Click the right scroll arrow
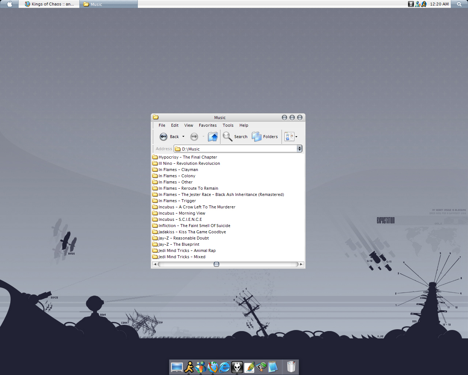The width and height of the screenshot is (468, 375). [301, 264]
